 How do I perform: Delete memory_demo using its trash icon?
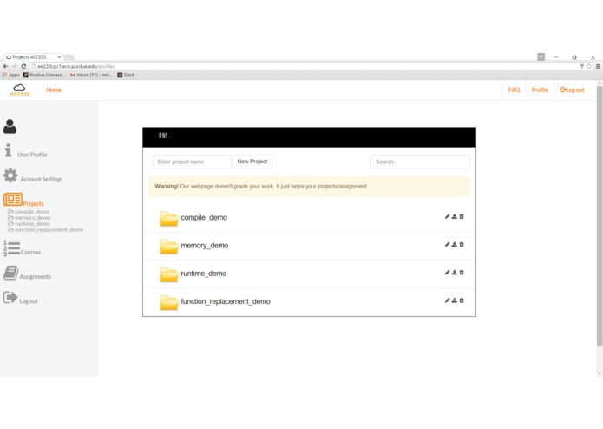(462, 245)
